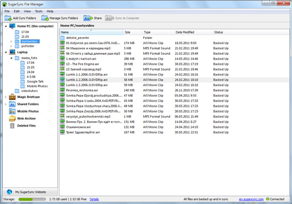Open the Tools menu
This screenshot has height=204, width=292.
[x=39, y=11]
